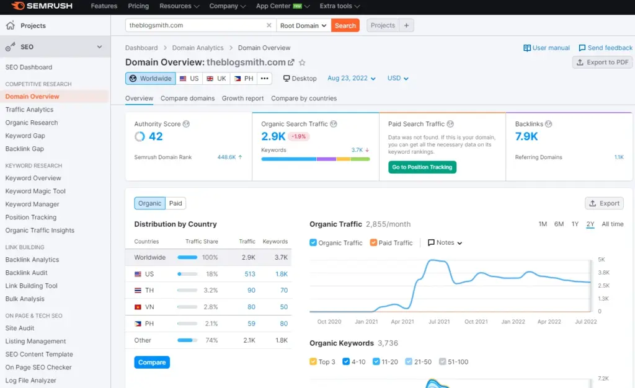This screenshot has height=388, width=635.
Task: Click Go to Position Tracking button
Action: click(x=422, y=167)
